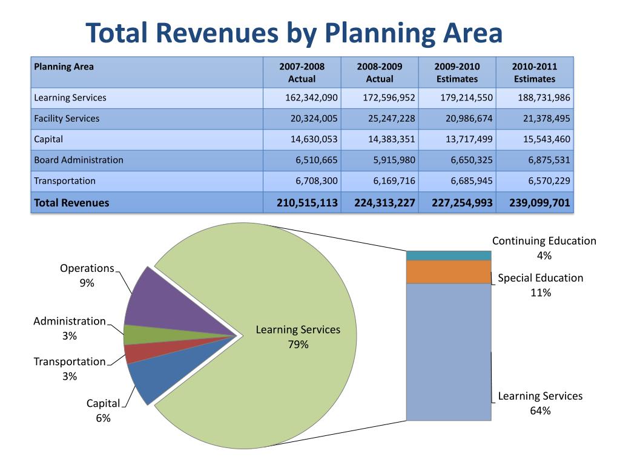Click the 'Transportation' table row label
Screen dimensions: 620x465
tap(64, 181)
